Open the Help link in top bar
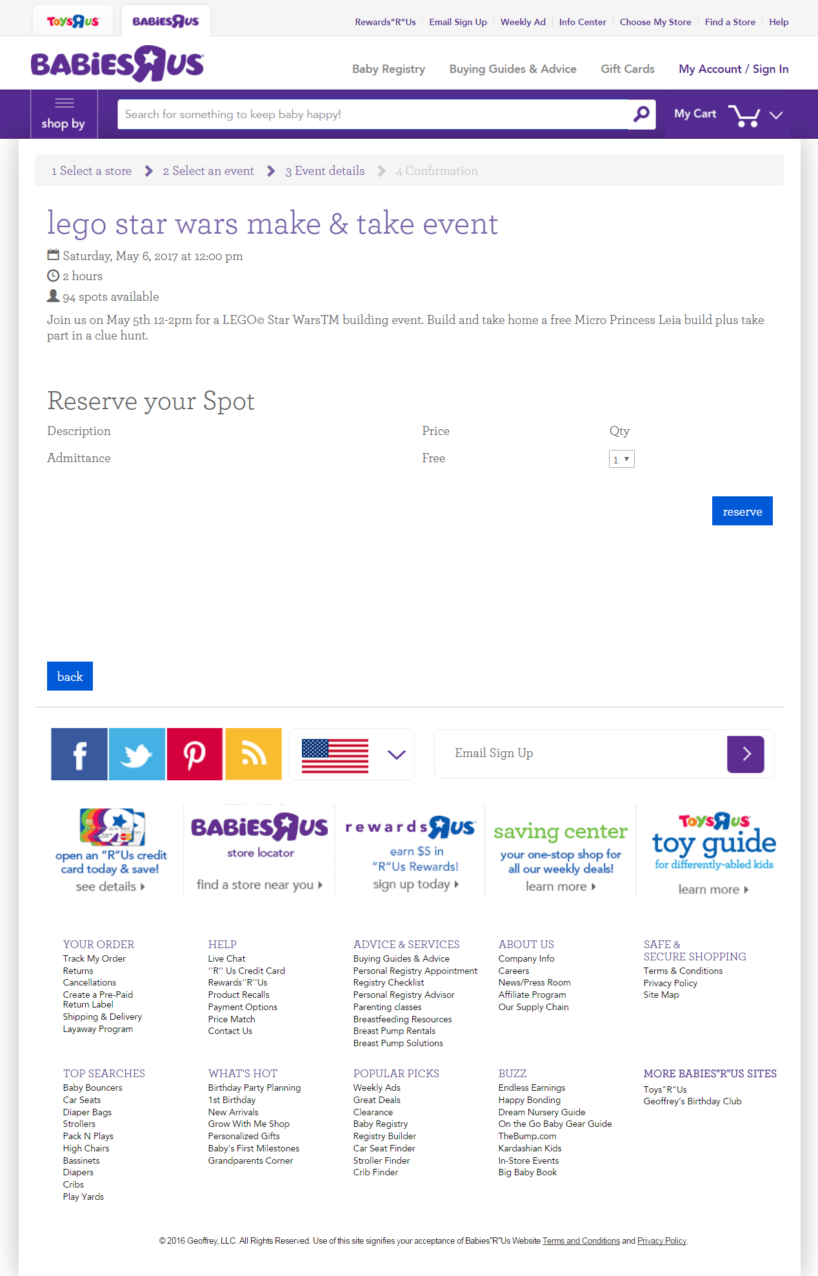The image size is (818, 1276). click(x=779, y=22)
